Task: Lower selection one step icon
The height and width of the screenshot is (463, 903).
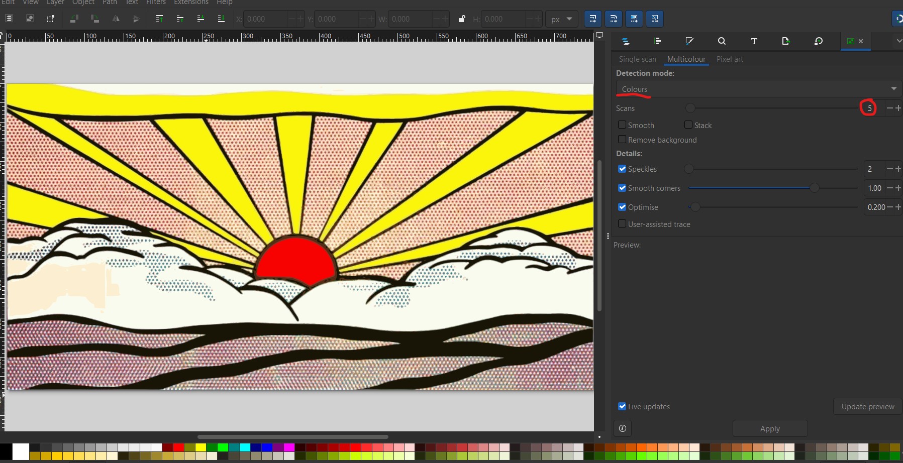Action: click(200, 19)
